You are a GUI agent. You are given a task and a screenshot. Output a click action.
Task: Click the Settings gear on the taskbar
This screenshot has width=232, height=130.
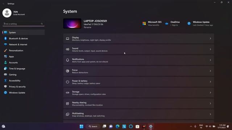(x=151, y=126)
